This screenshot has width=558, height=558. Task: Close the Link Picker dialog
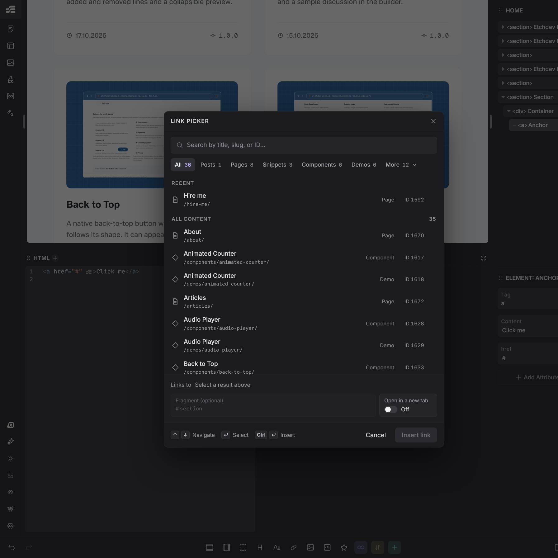(x=433, y=121)
